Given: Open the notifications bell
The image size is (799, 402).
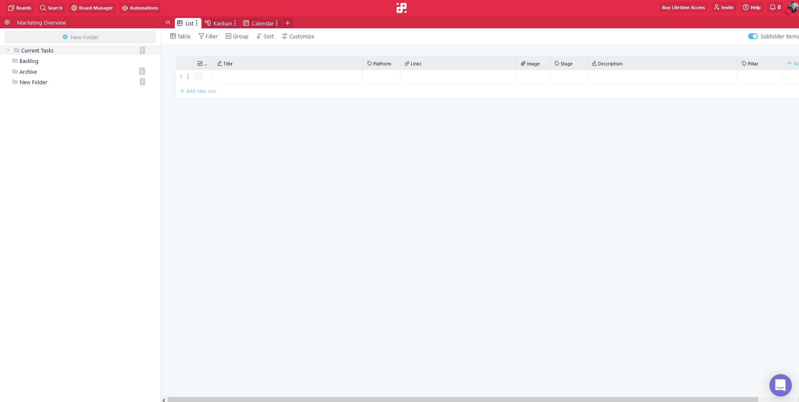Looking at the screenshot, I should tap(773, 7).
